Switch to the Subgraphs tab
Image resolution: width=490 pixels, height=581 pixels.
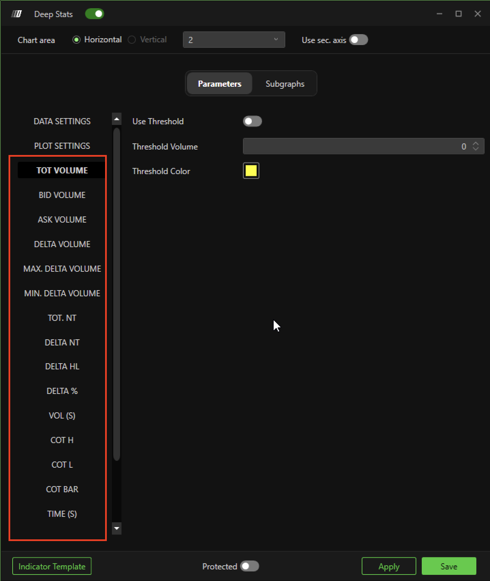click(285, 84)
